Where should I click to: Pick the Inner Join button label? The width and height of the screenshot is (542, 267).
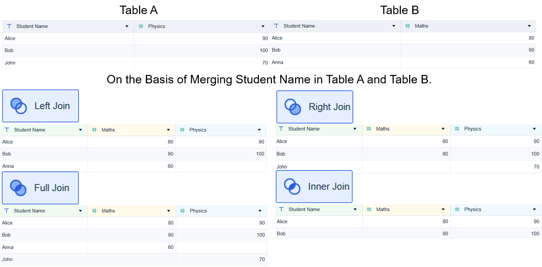[328, 186]
